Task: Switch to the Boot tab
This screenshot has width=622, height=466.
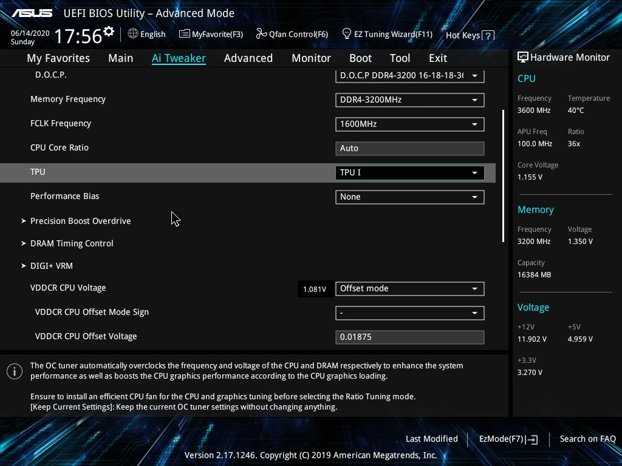Action: click(x=361, y=58)
